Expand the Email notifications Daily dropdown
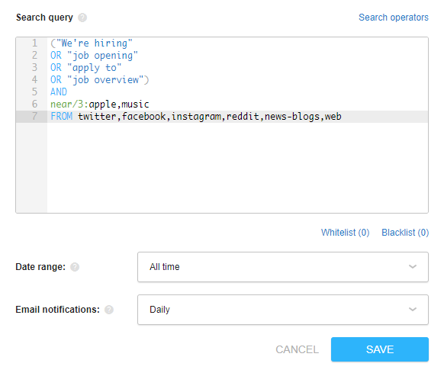The image size is (444, 373). pos(283,310)
